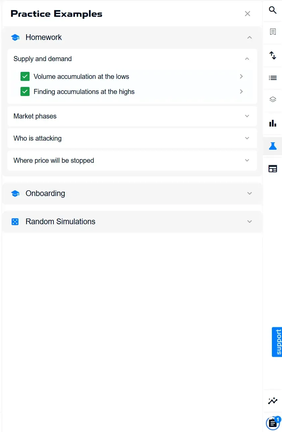Select the layers icon in sidebar
This screenshot has width=282, height=432.
coord(273,100)
